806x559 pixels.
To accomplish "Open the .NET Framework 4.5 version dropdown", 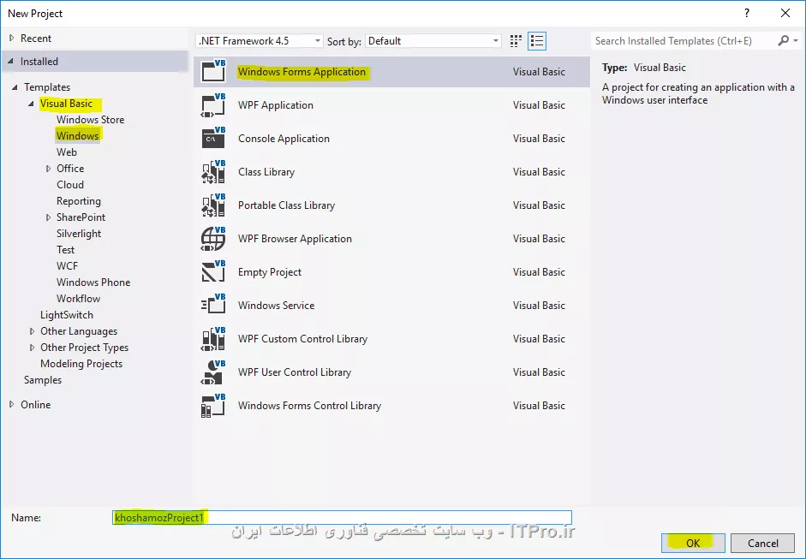I will 260,41.
